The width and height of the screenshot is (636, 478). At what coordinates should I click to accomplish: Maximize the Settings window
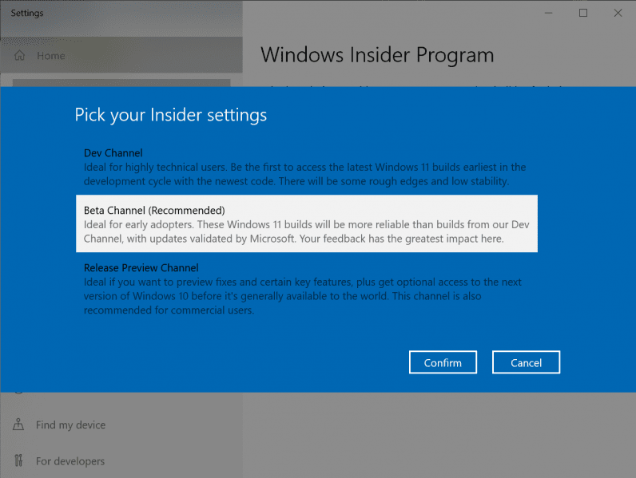coord(583,13)
